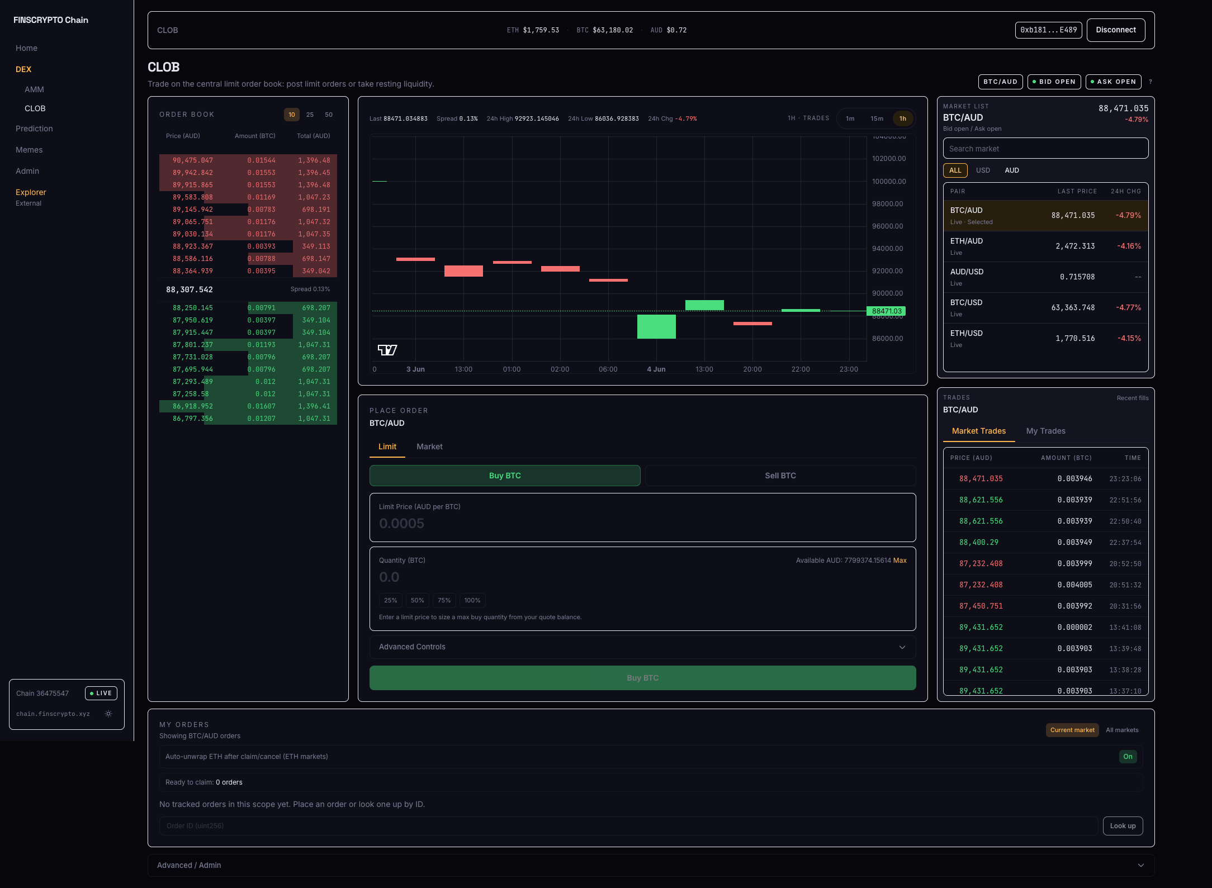Click the Search market field

[1045, 149]
